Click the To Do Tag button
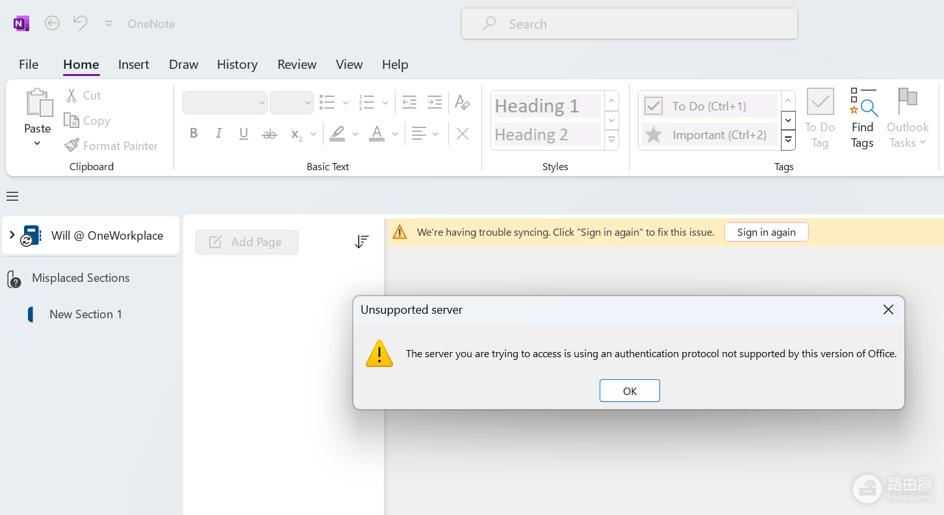 click(x=820, y=119)
